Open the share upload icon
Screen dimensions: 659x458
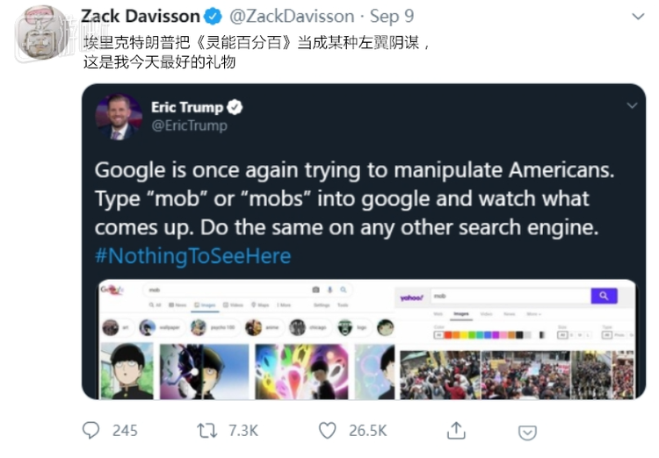click(x=456, y=430)
